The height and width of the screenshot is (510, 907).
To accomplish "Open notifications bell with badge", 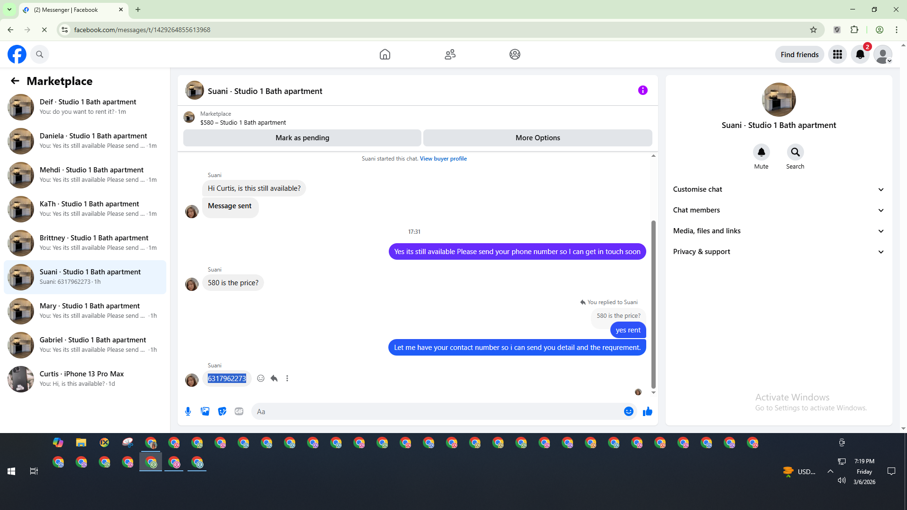I will click(x=860, y=54).
